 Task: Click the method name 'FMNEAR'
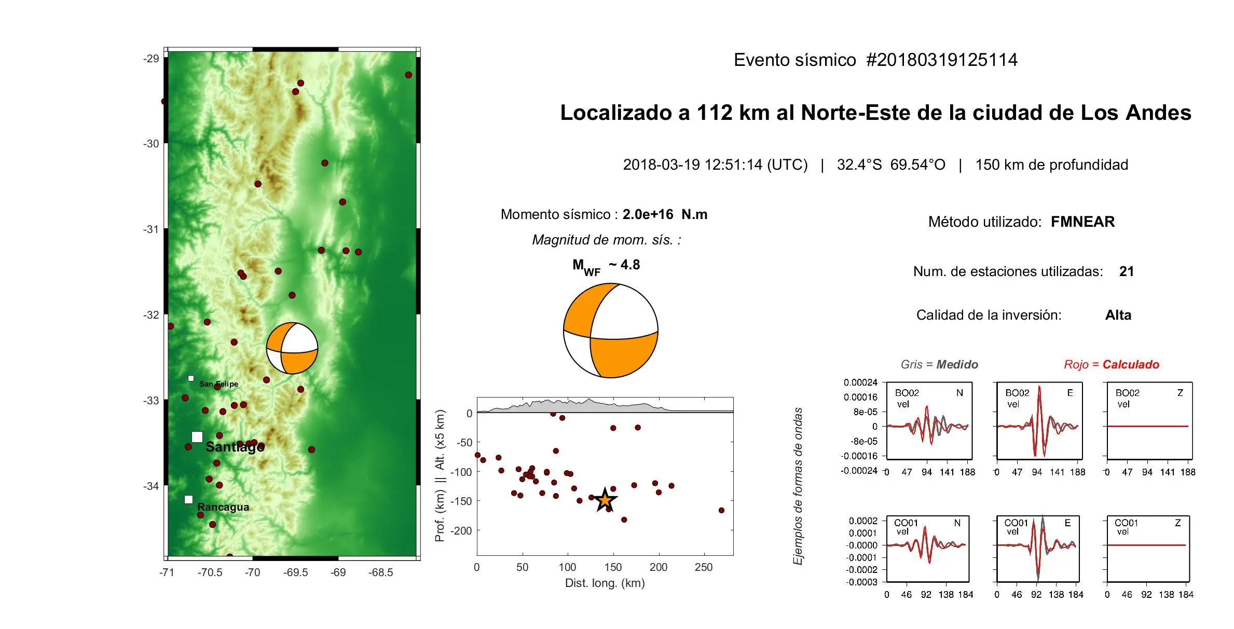pos(1082,222)
